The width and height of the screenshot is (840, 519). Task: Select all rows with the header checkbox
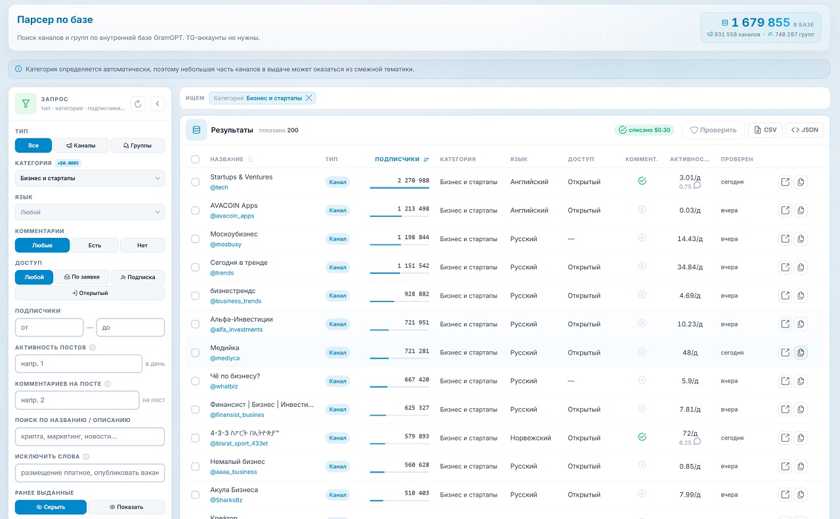tap(195, 159)
